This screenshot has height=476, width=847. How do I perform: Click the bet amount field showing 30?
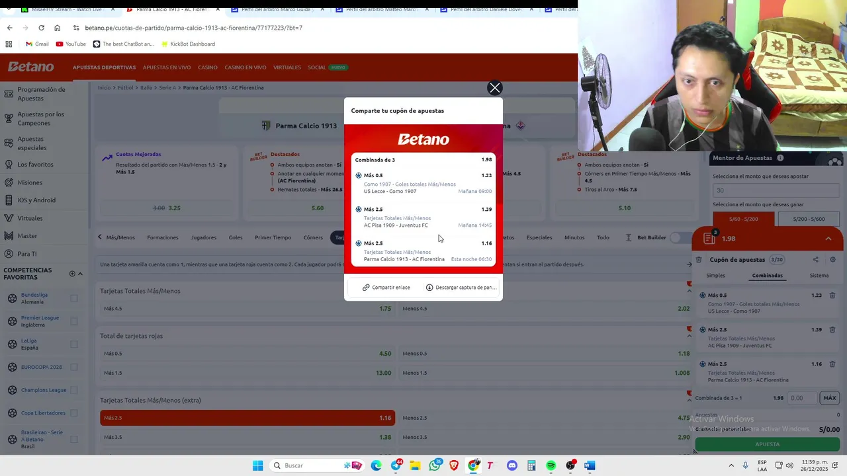tap(776, 190)
